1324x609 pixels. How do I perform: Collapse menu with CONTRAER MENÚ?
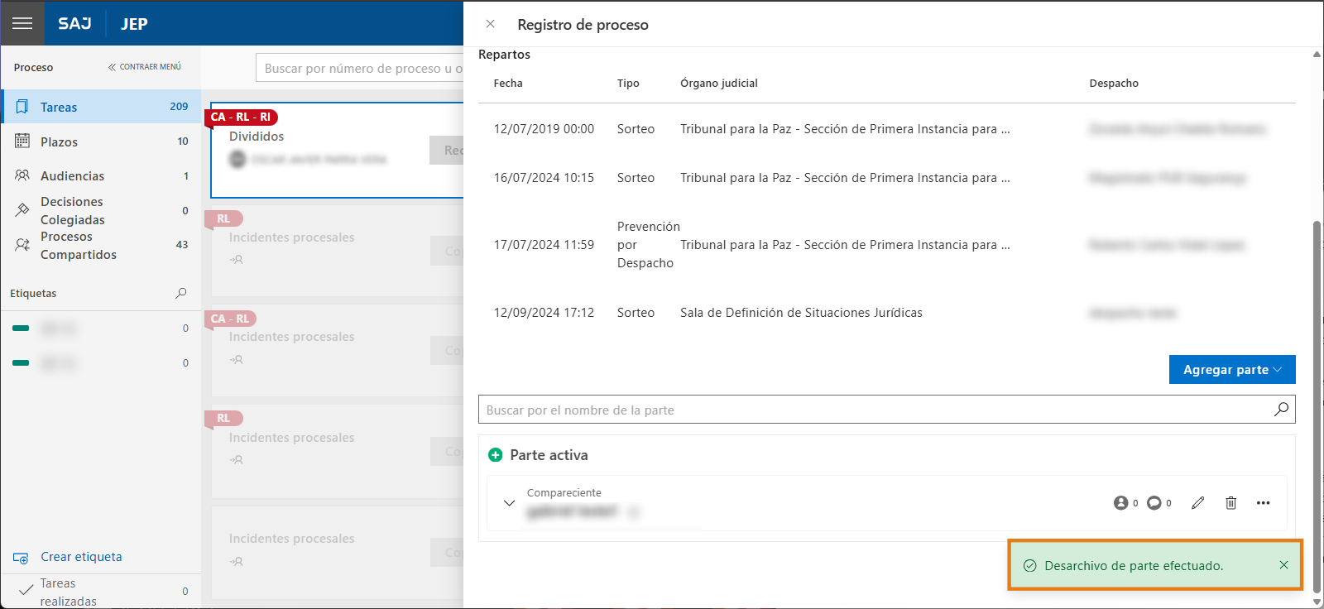coord(145,67)
